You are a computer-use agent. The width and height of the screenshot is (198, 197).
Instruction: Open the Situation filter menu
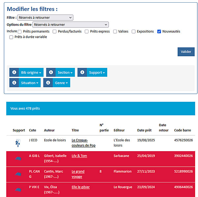coord(30,83)
